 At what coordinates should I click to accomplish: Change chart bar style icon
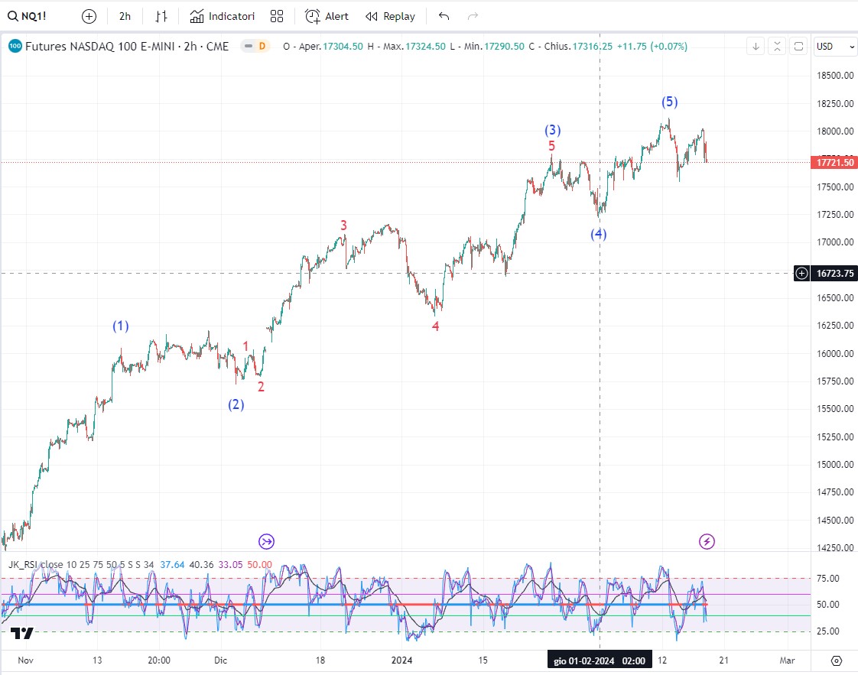(x=161, y=16)
